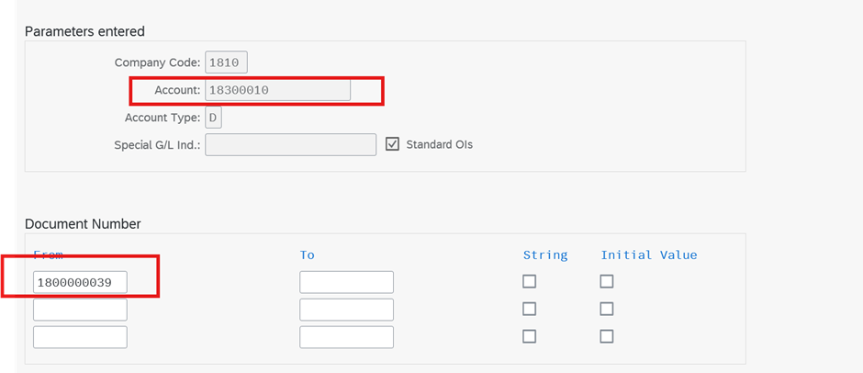The image size is (863, 373).
Task: Click the Company Code field showing 1810
Action: 226,62
